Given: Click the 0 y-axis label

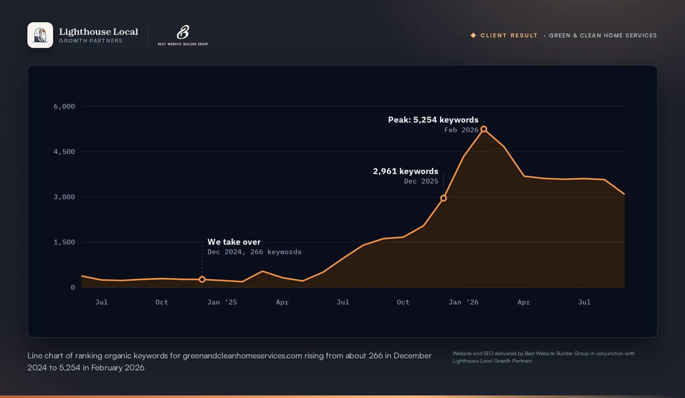Looking at the screenshot, I should coord(73,288).
